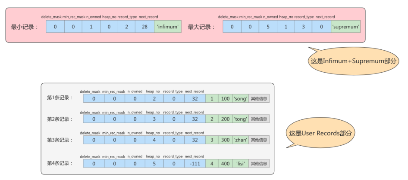Click n_owned header above 第3条记录
This screenshot has height=180, width=408.
[135, 133]
